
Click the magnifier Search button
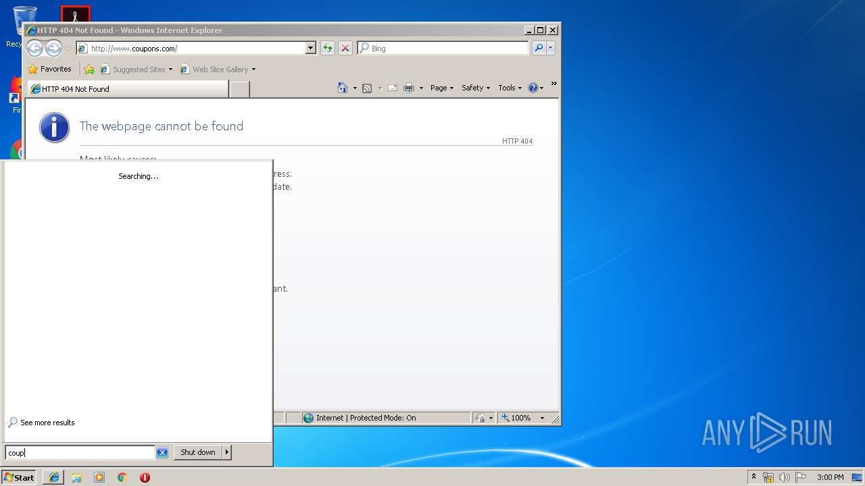[x=539, y=48]
